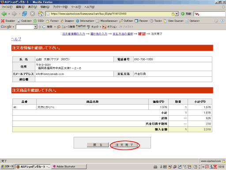This screenshot has height=170, width=226.
Task: Open the developer toolbar Tools menu
Action: pos(156,21)
